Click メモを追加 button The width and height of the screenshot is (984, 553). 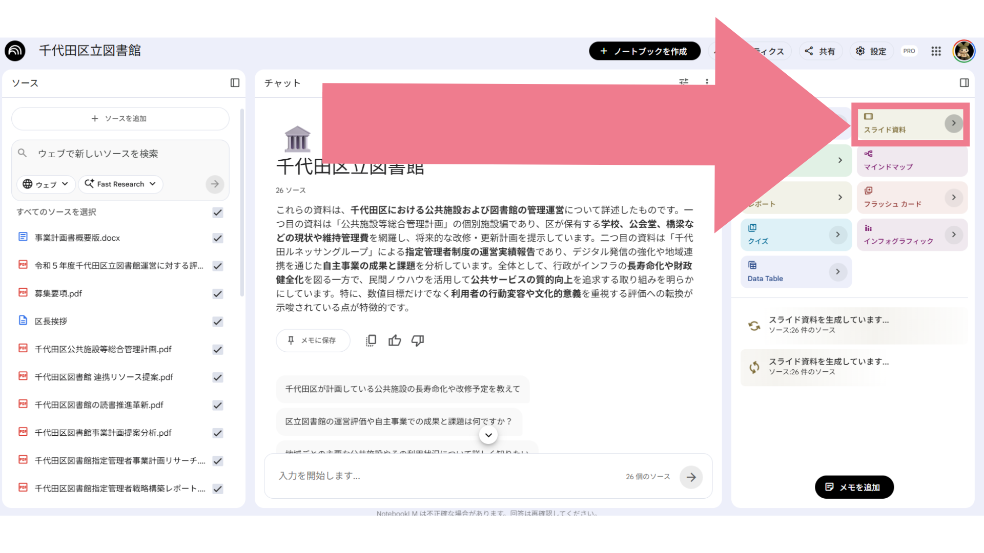(854, 487)
